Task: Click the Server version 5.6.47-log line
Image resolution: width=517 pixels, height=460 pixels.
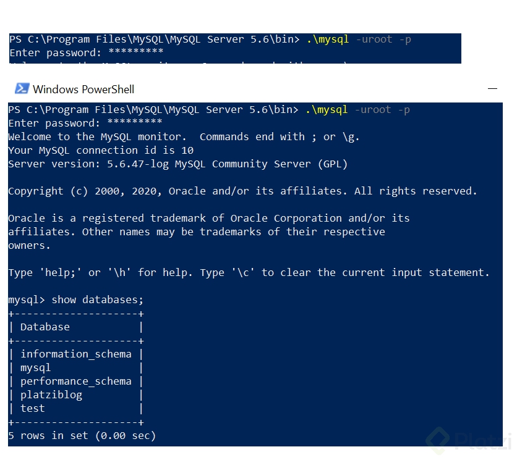Action: 178,164
